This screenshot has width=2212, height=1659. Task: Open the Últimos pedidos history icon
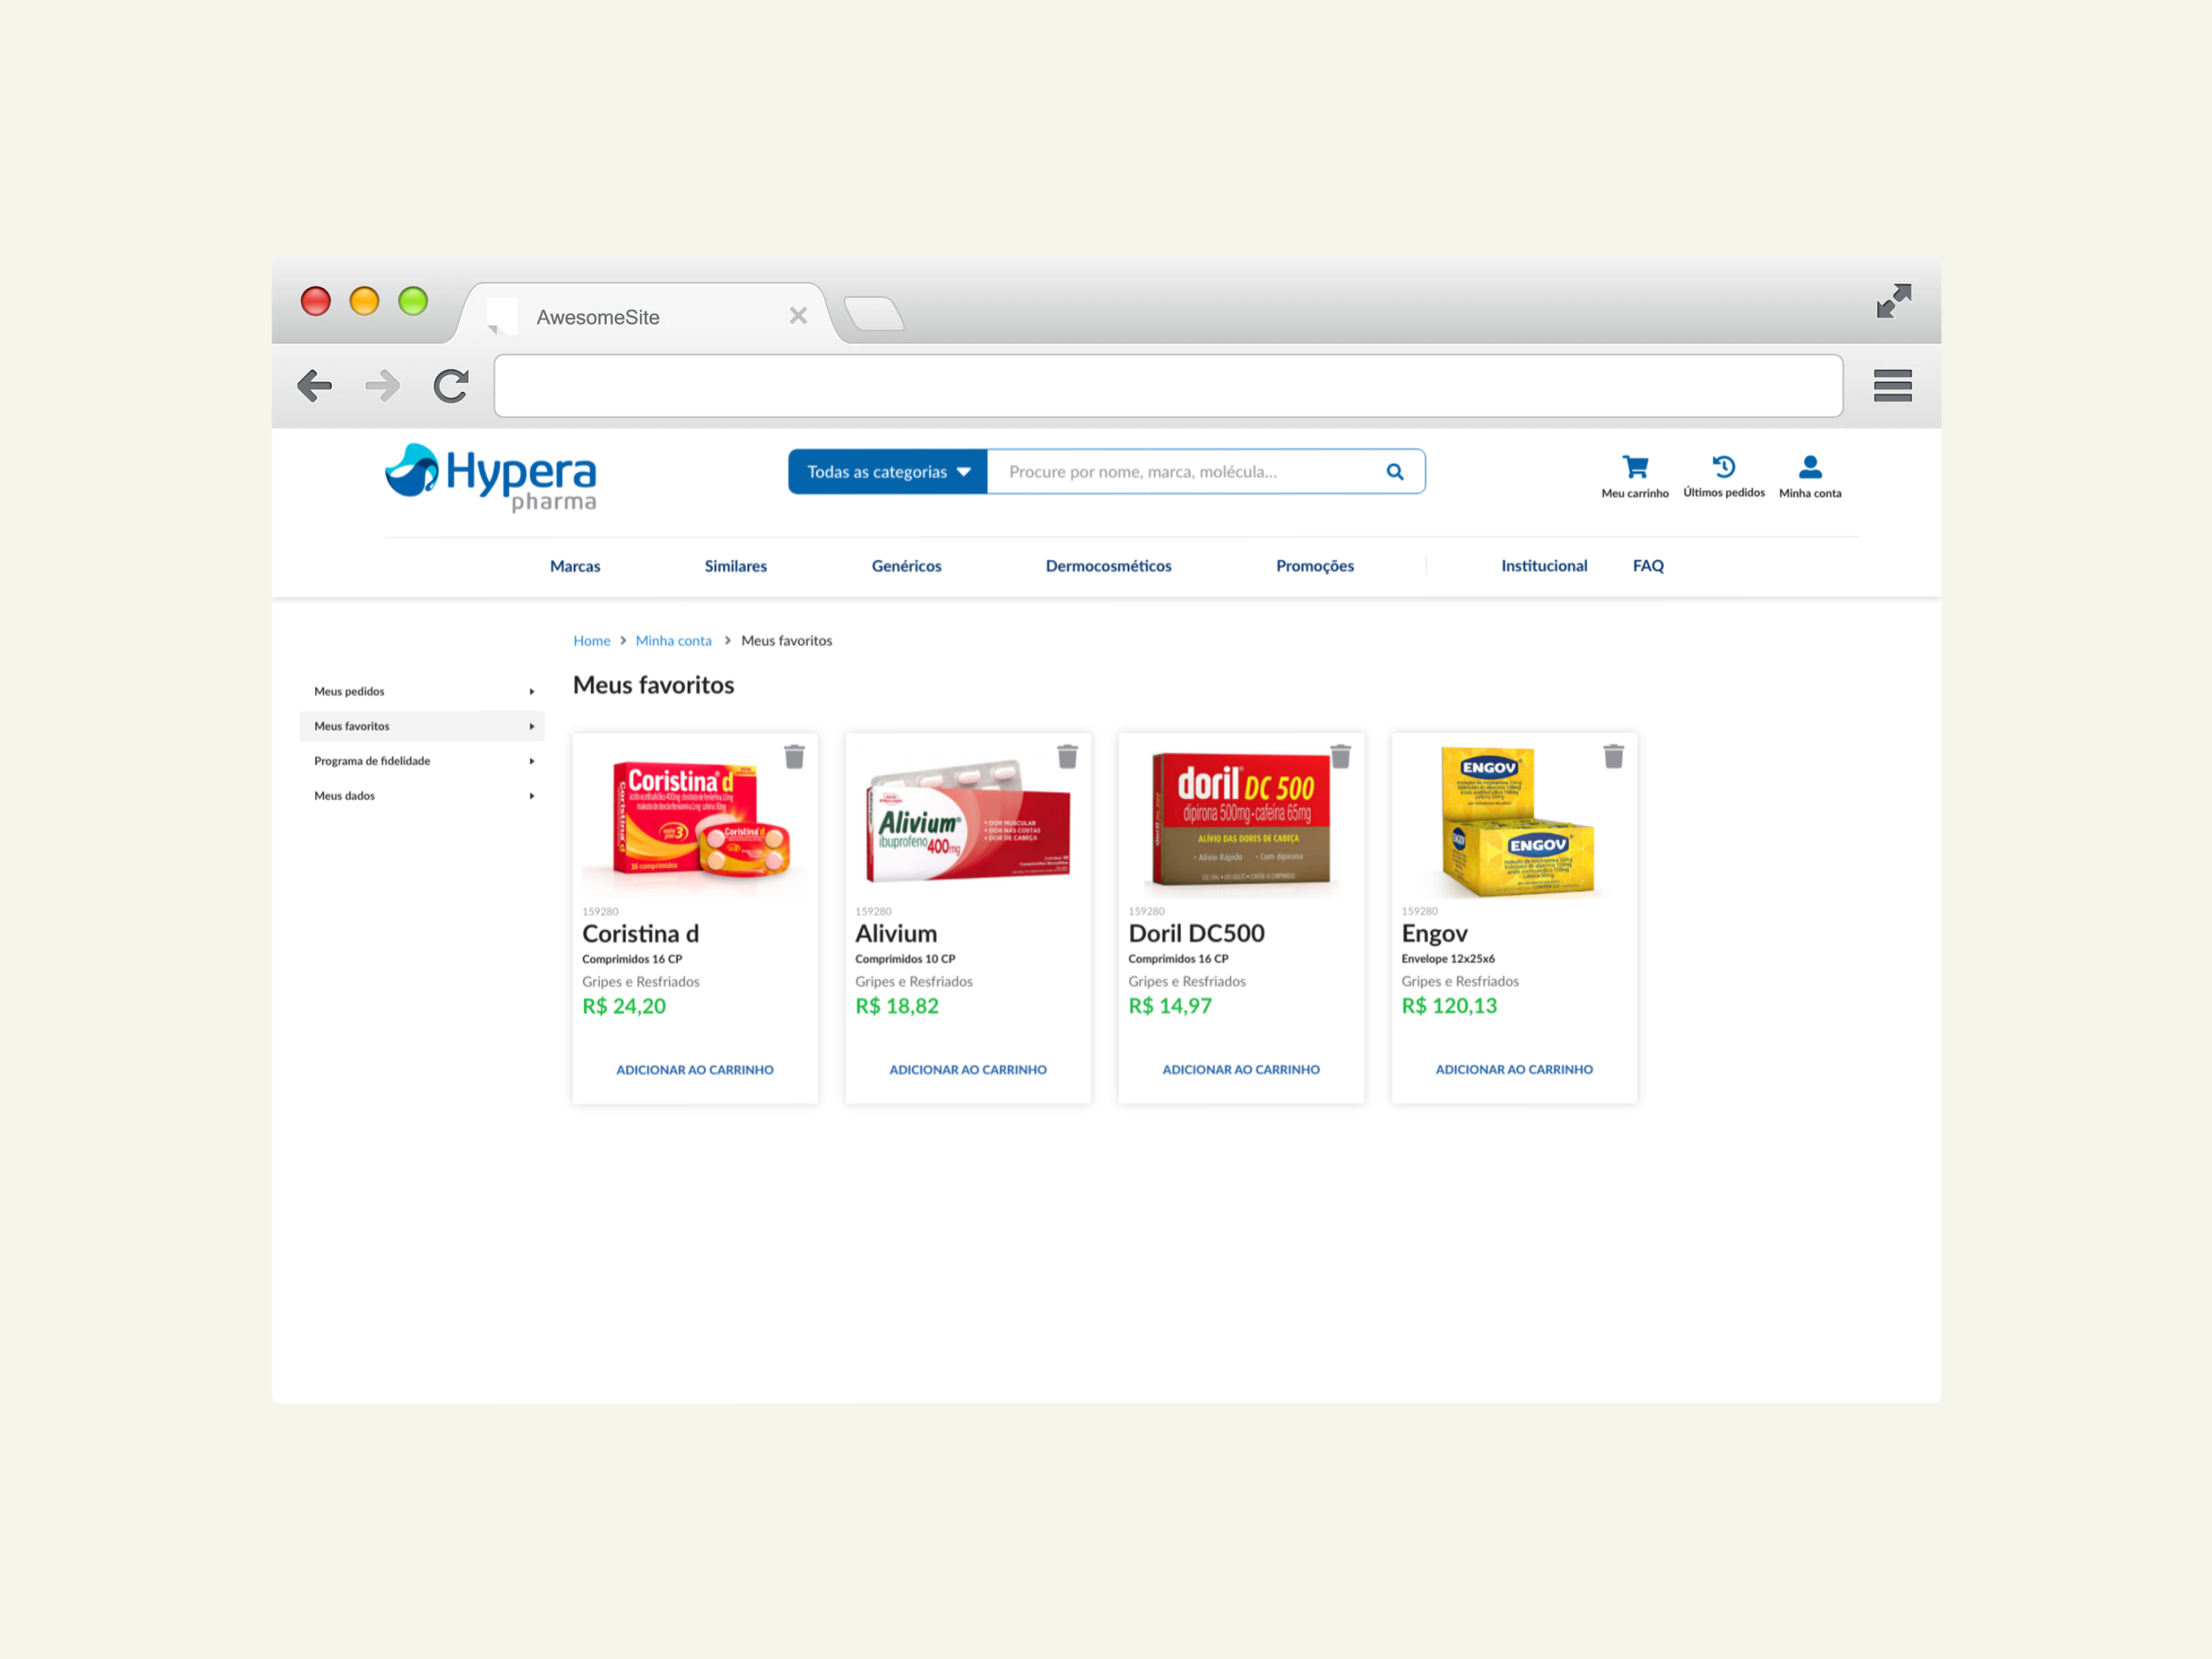pyautogui.click(x=1723, y=467)
